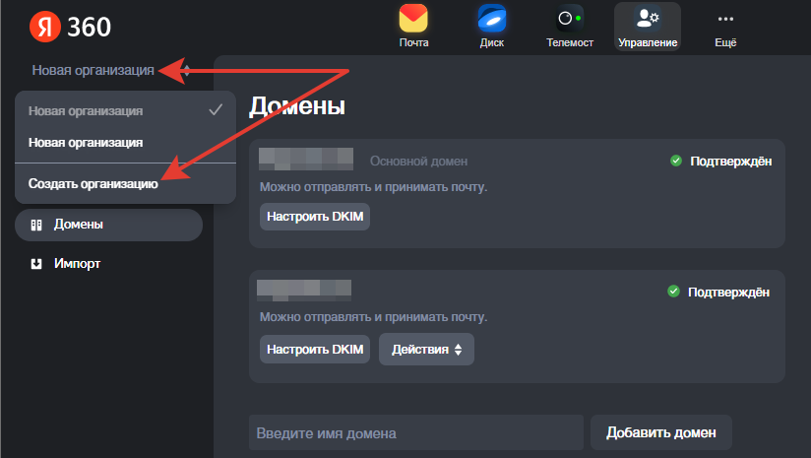Click the Основной домен label
Viewport: 811px width, 458px height.
click(x=418, y=162)
